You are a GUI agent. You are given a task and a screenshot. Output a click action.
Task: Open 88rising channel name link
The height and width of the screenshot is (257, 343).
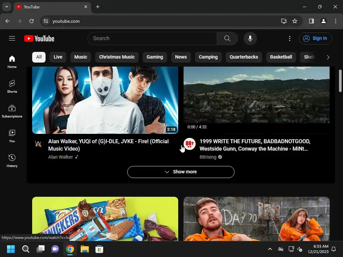pyautogui.click(x=208, y=157)
